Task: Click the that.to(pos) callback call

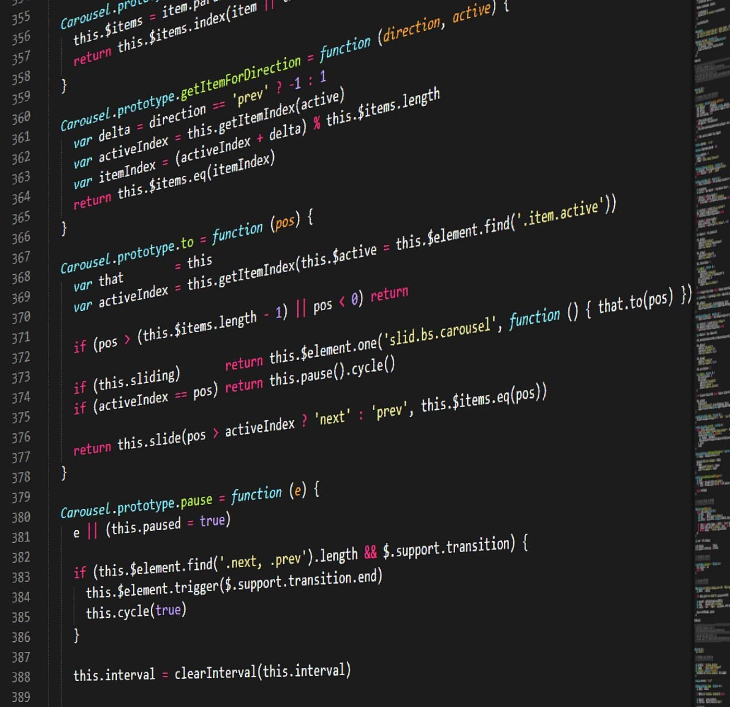Action: tap(634, 301)
